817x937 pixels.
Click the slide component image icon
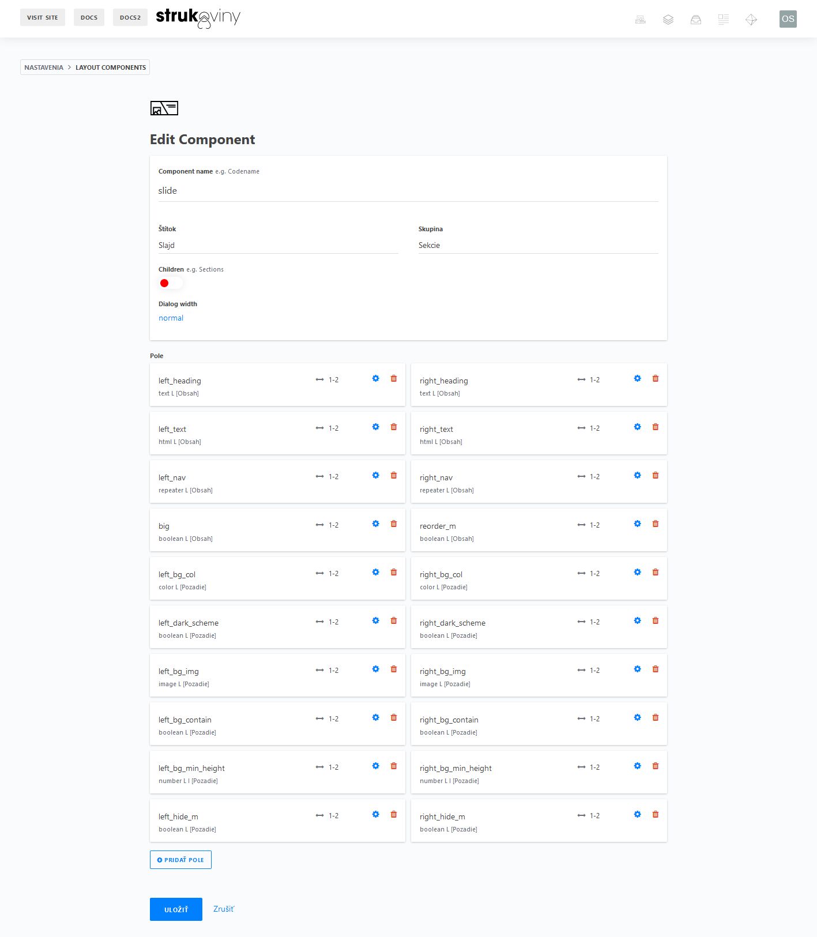[x=164, y=108]
